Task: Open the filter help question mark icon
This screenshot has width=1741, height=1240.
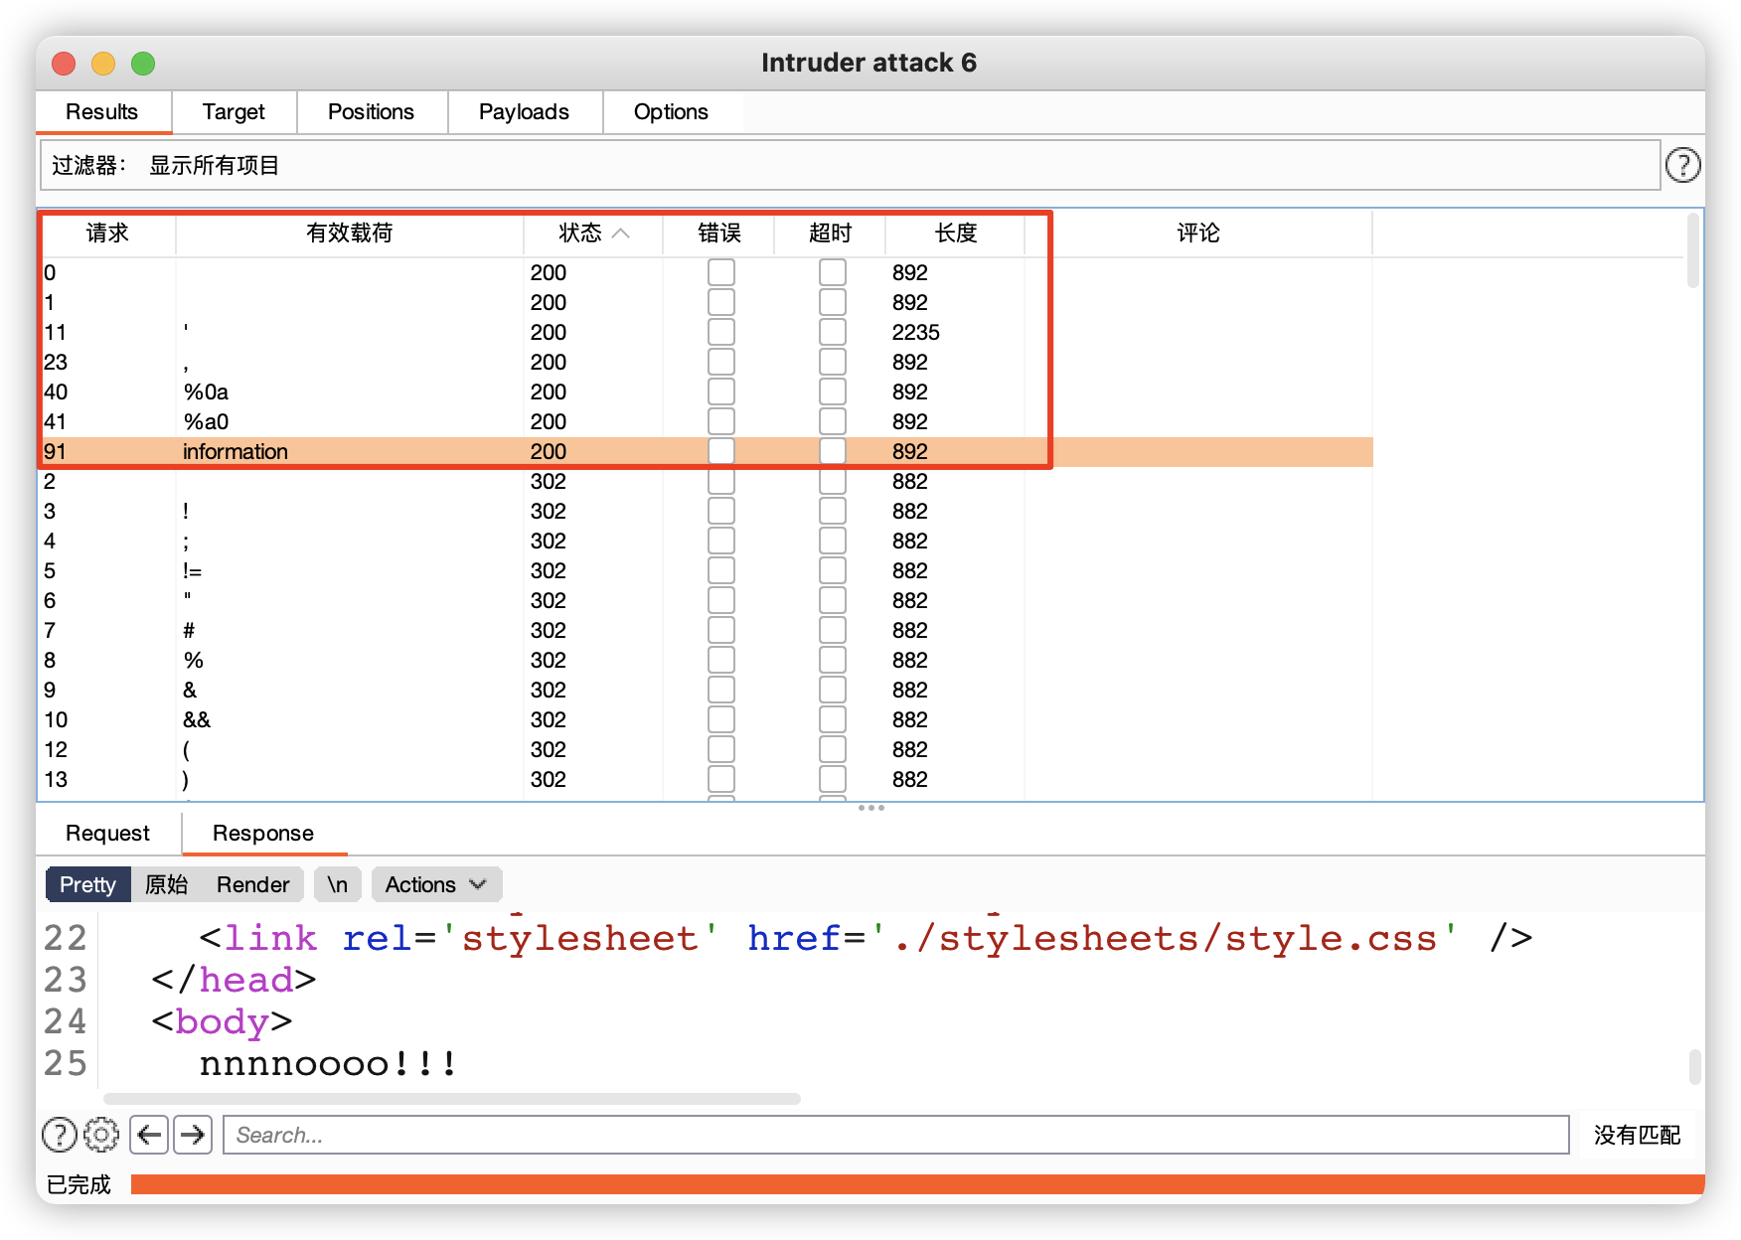Action: 1682,165
